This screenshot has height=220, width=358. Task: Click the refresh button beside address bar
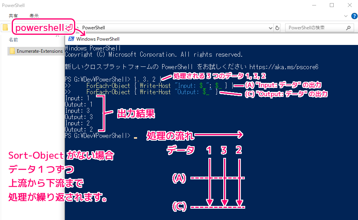point(277,28)
